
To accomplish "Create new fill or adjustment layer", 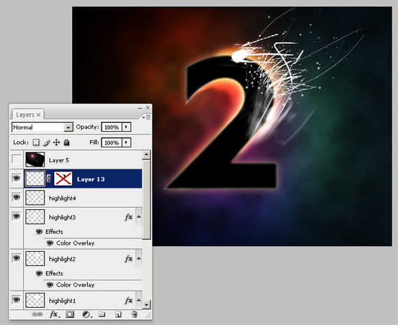I will pyautogui.click(x=87, y=314).
